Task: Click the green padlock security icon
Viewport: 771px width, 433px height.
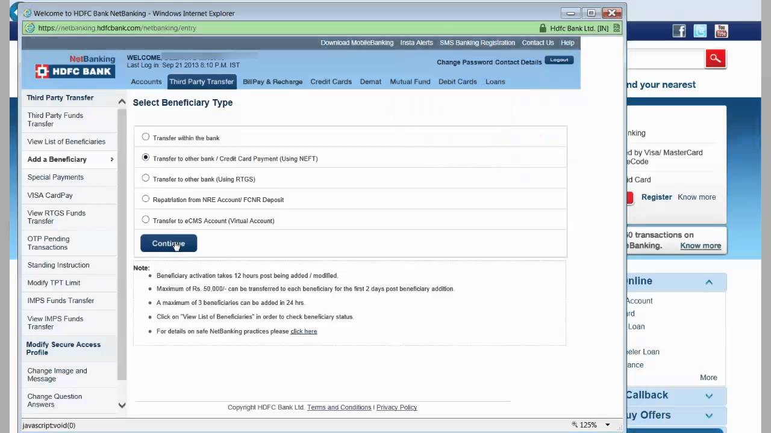Action: (543, 28)
